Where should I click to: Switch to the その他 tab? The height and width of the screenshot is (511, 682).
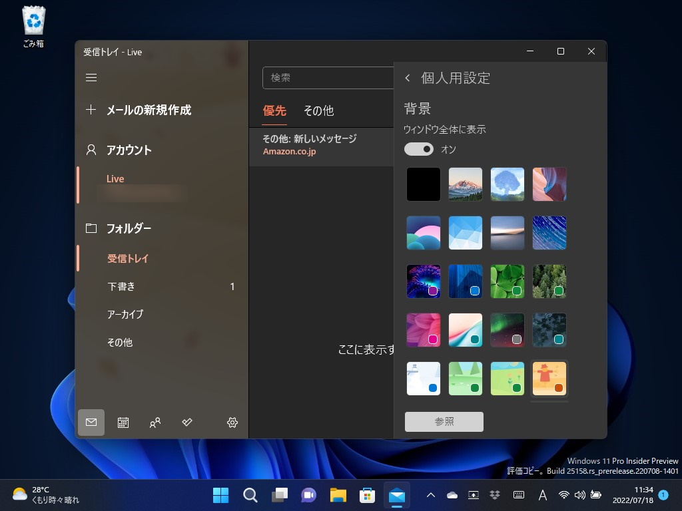(x=318, y=111)
